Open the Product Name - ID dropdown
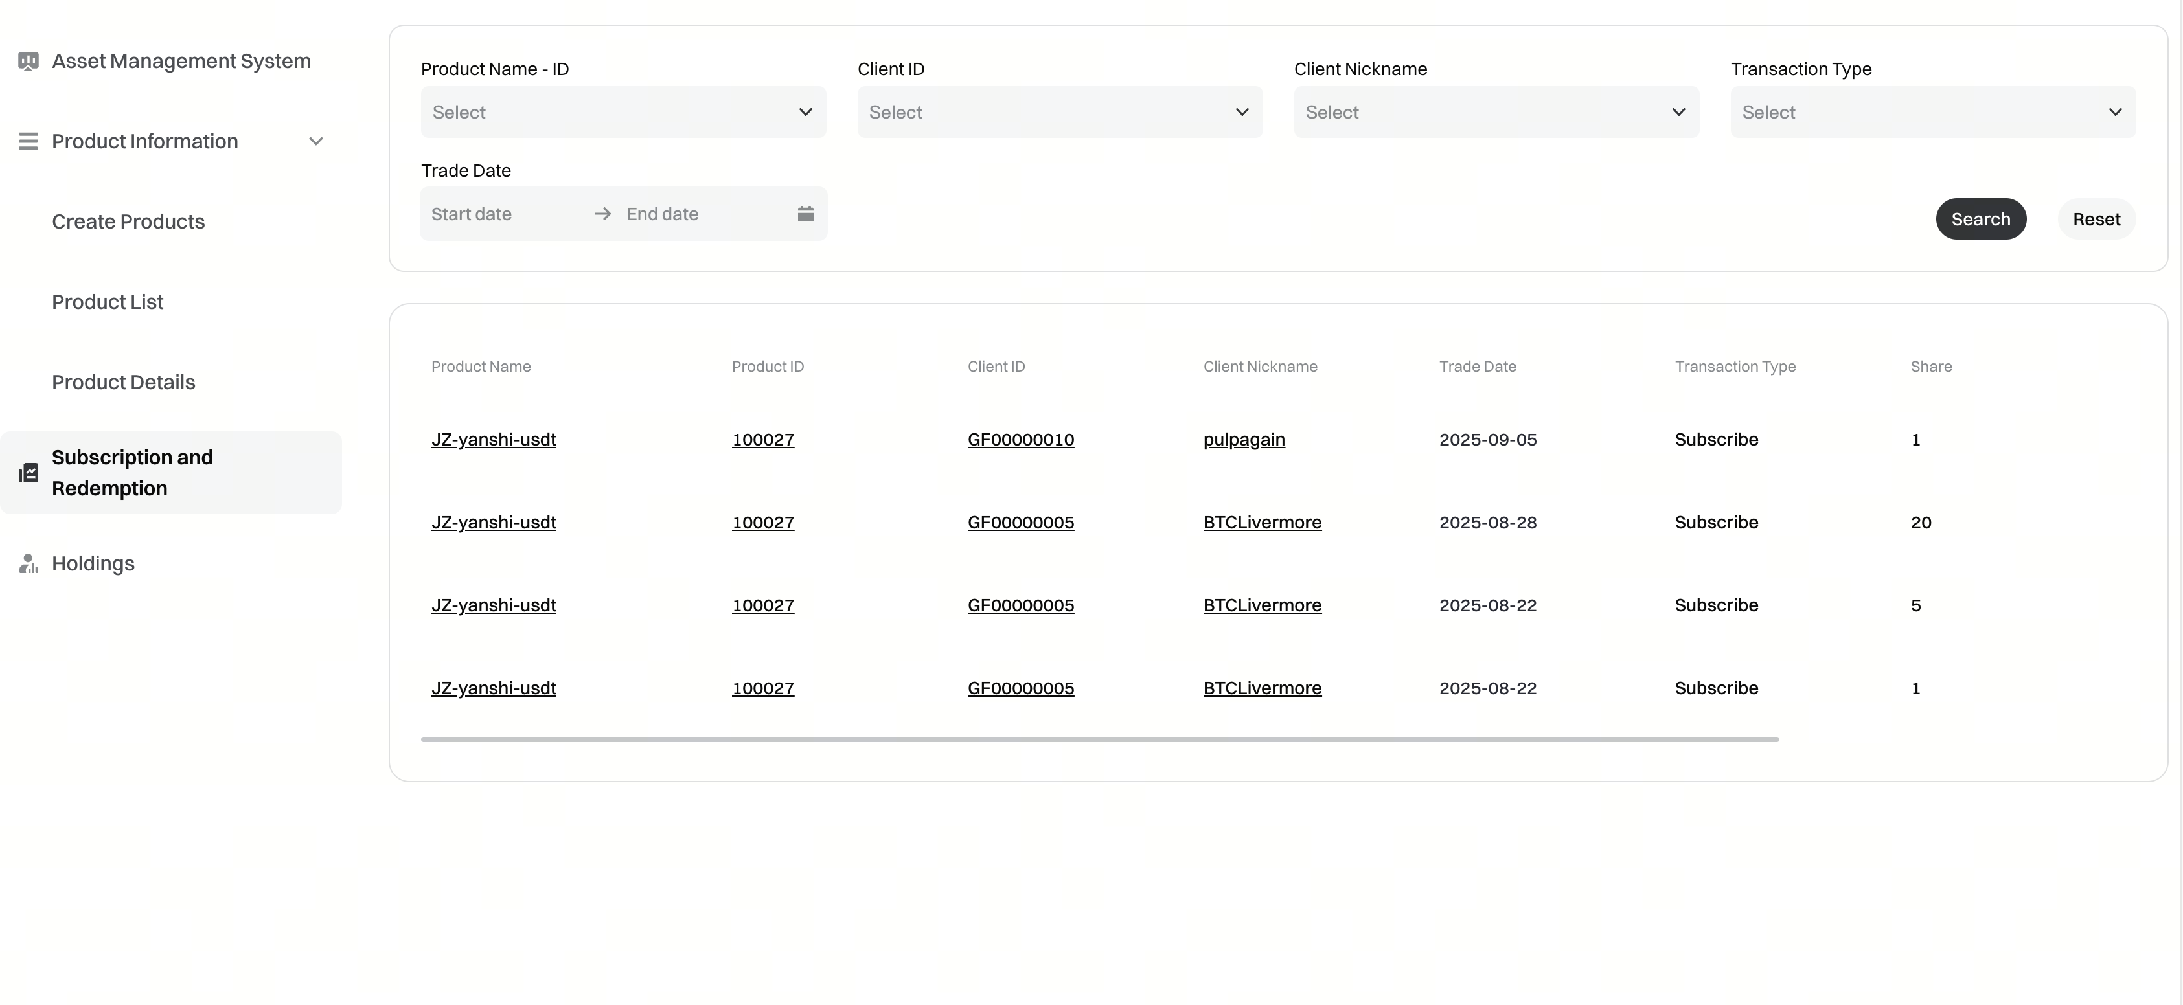This screenshot has height=1005, width=2183. click(623, 112)
